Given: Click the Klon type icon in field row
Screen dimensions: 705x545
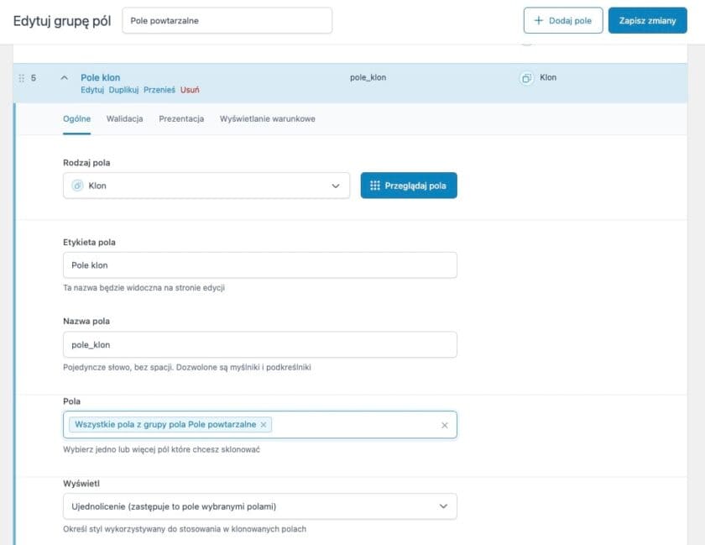Looking at the screenshot, I should coord(526,78).
